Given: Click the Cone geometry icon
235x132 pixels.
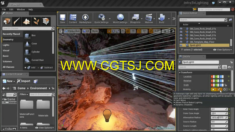Looking at the screenshot, I should 27,44.
